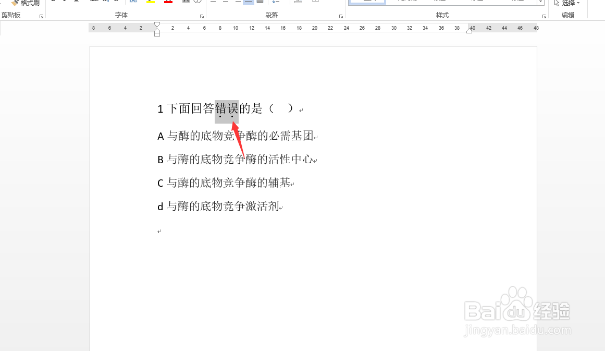Screen dimensions: 605x351
Task: Open the 样式 styles pane launcher
Action: (x=544, y=17)
